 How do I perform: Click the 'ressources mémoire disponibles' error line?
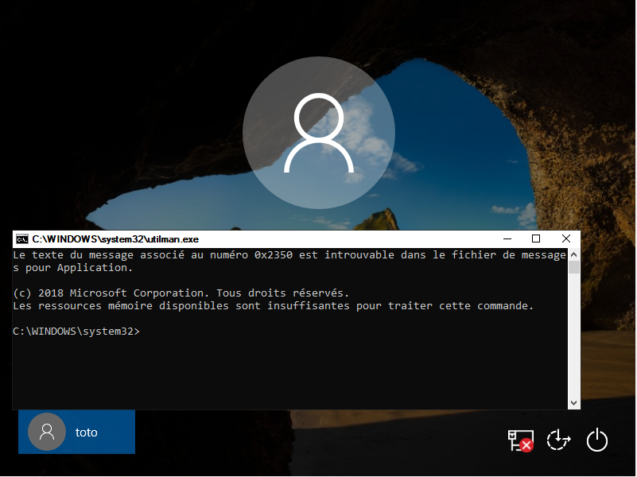[273, 306]
